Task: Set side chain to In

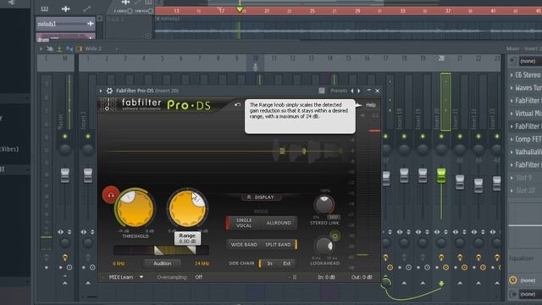Action: click(x=269, y=263)
